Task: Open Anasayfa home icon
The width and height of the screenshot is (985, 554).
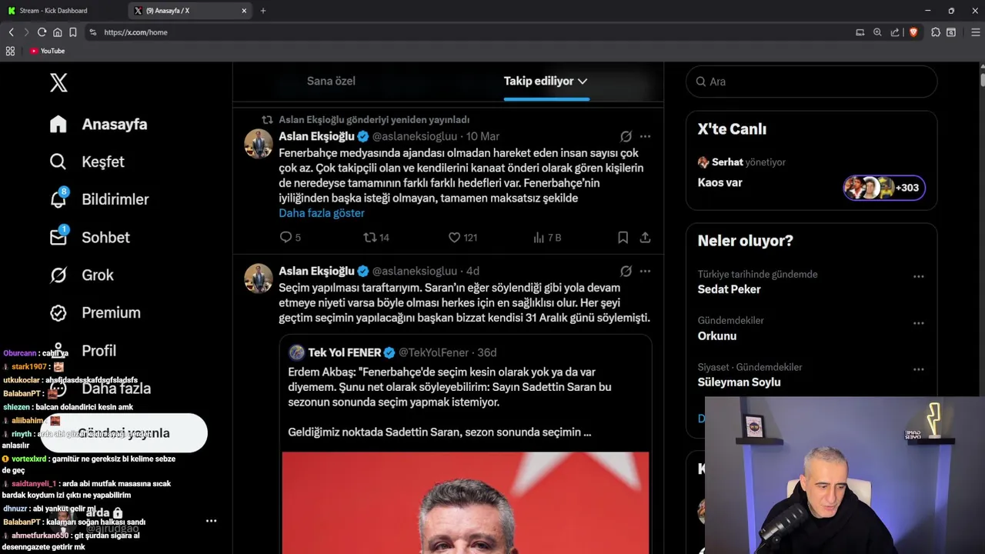Action: (x=58, y=124)
